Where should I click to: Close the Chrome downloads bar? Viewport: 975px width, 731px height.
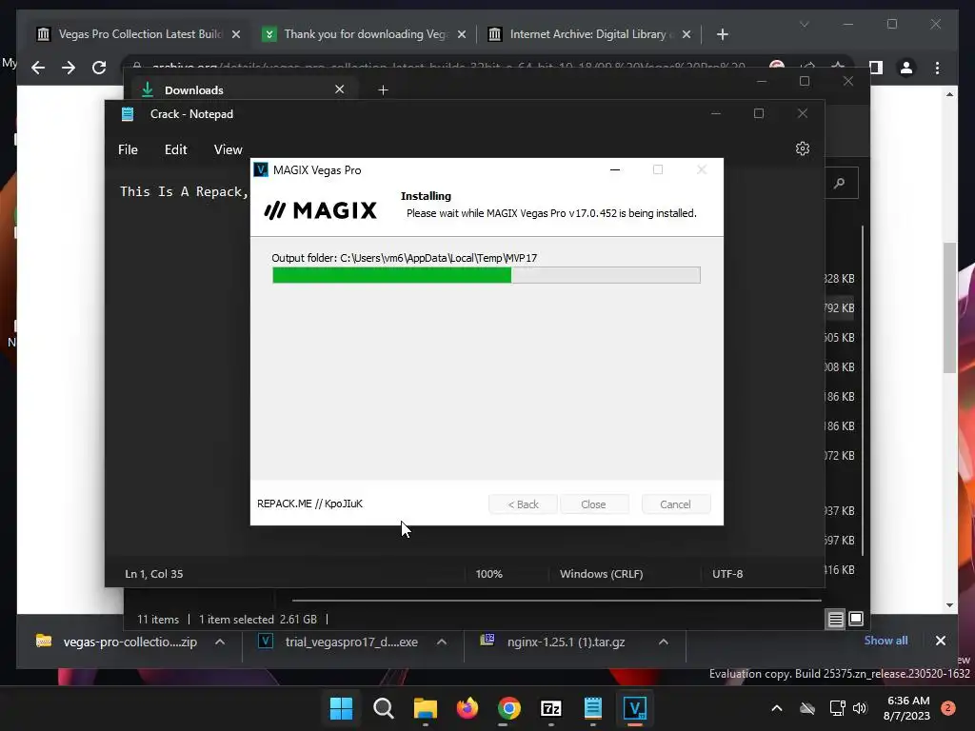click(x=940, y=641)
